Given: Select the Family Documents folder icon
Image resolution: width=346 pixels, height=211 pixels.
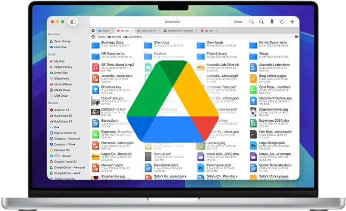Looking at the screenshot, I should (x=253, y=45).
